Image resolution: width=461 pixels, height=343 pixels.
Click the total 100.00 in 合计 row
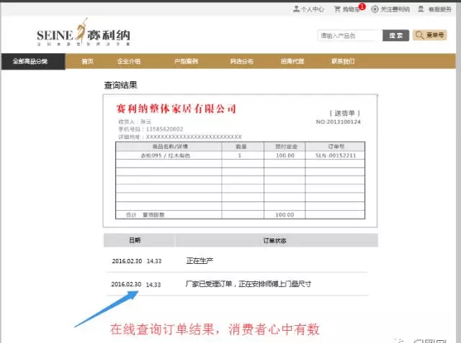point(285,215)
